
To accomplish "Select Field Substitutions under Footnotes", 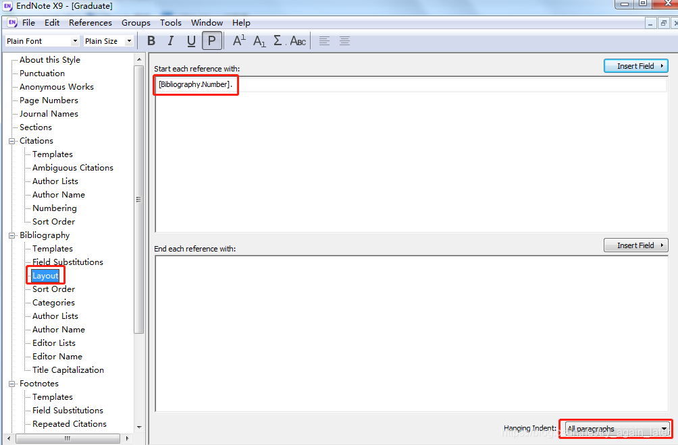I will click(x=68, y=411).
